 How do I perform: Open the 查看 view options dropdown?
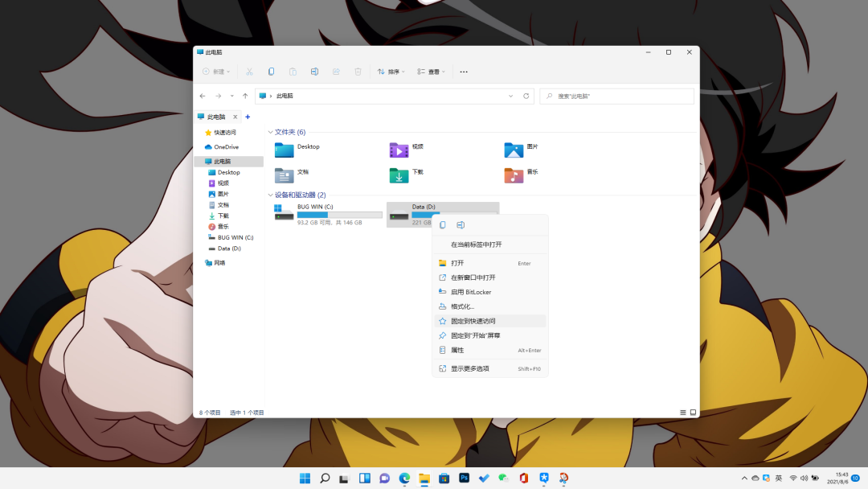coord(429,72)
